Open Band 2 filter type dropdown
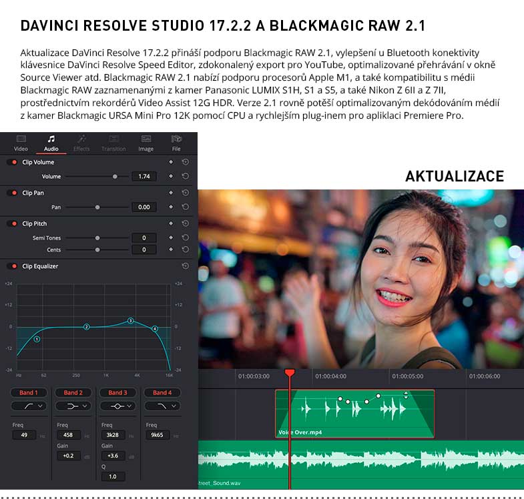This screenshot has width=524, height=499. coord(73,406)
